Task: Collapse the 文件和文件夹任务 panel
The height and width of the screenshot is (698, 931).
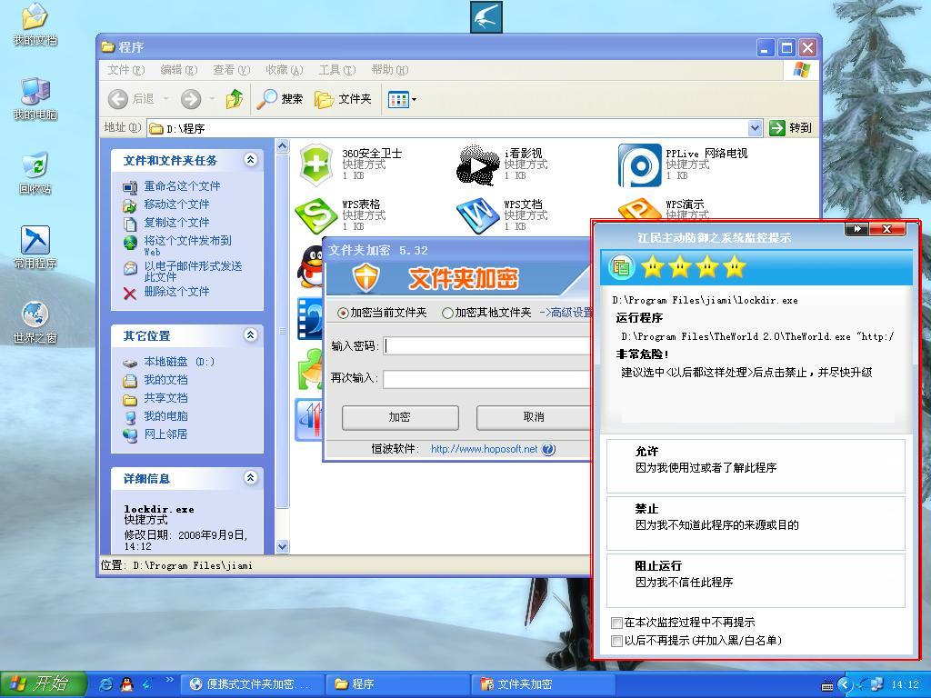Action: click(251, 159)
